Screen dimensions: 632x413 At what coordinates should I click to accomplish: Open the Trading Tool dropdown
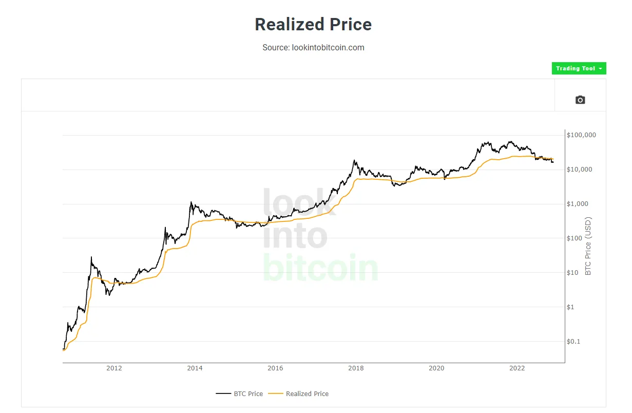[575, 68]
